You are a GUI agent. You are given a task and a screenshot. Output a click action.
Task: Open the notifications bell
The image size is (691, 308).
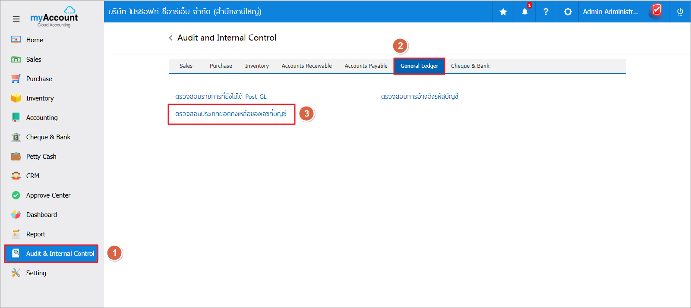(x=525, y=12)
